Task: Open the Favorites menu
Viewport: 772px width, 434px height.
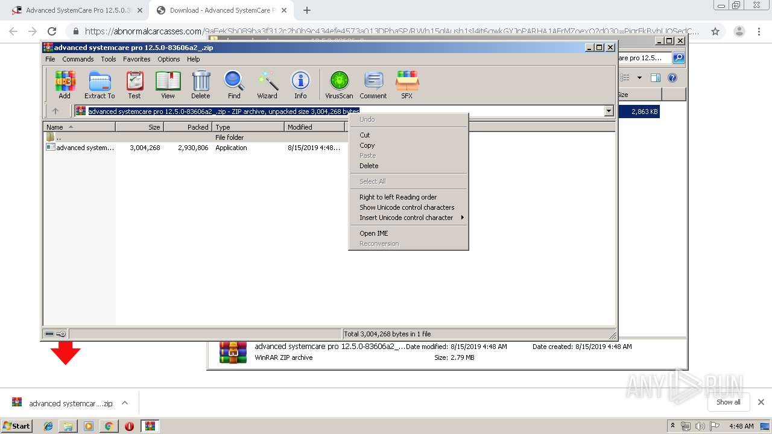Action: coord(137,59)
